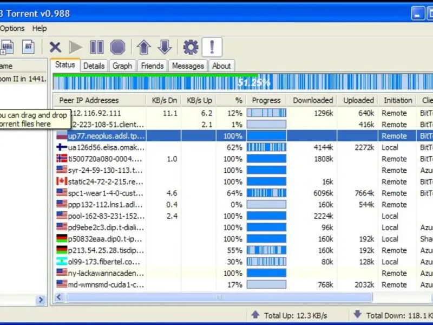Click the progress bar in the spc1-wear1-4-0-cust row

[x=266, y=193]
